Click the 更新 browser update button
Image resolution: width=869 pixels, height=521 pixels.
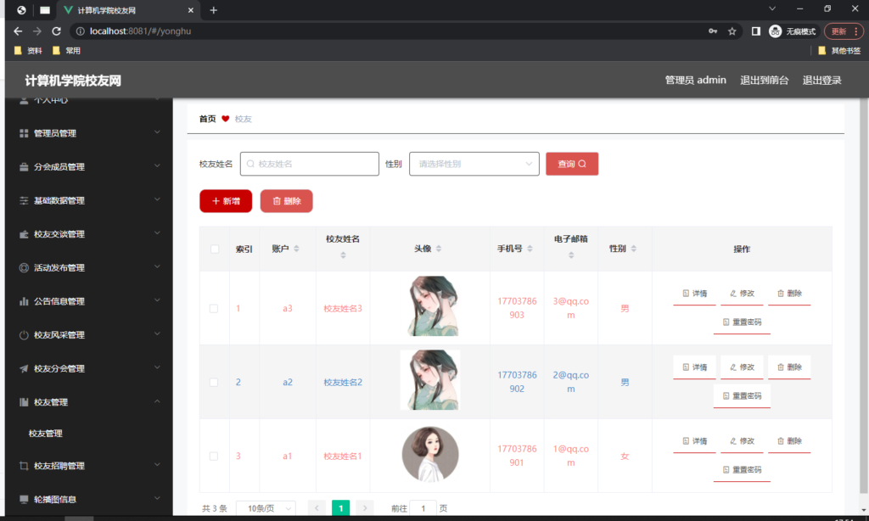pyautogui.click(x=844, y=31)
